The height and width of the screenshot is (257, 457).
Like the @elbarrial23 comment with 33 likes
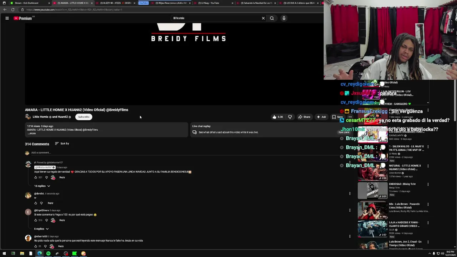(36, 246)
